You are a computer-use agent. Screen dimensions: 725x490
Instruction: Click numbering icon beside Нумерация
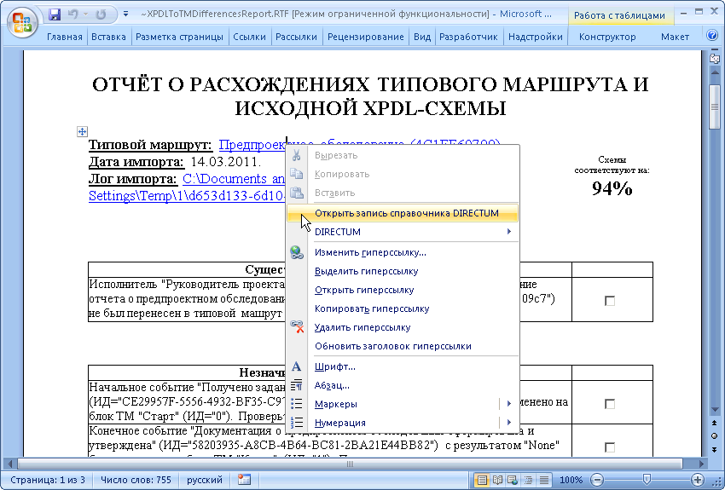(296, 423)
